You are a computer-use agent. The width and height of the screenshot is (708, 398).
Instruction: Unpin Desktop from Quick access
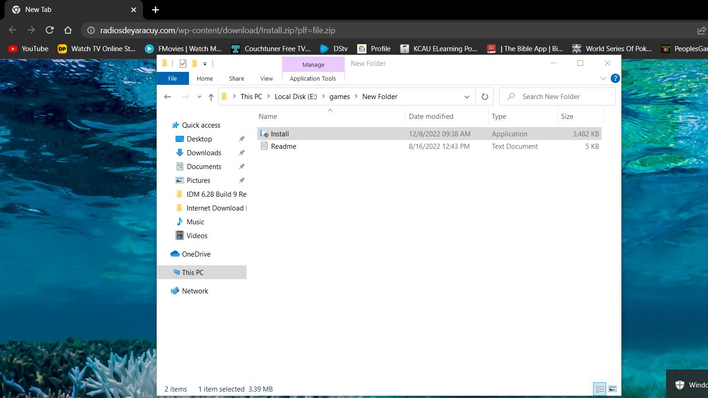[242, 139]
